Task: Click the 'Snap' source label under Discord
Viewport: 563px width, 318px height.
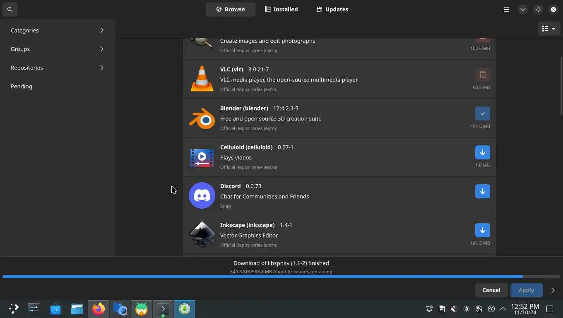Action: tap(226, 206)
